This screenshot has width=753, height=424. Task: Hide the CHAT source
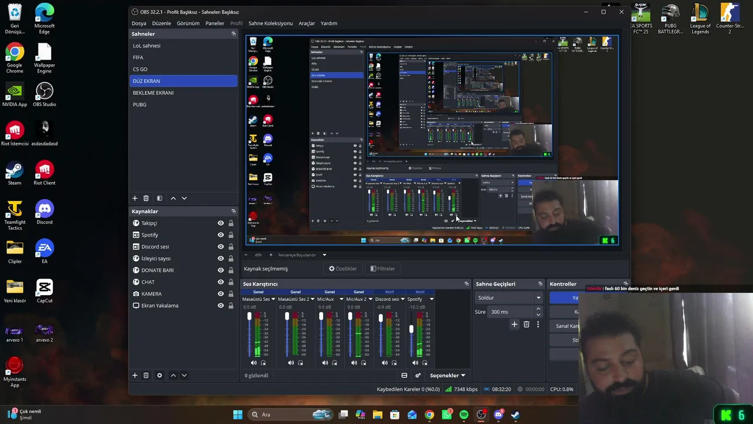pyautogui.click(x=221, y=282)
